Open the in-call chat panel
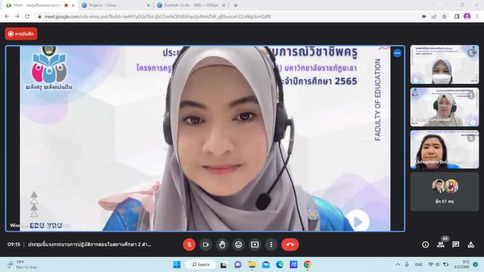 tap(455, 245)
